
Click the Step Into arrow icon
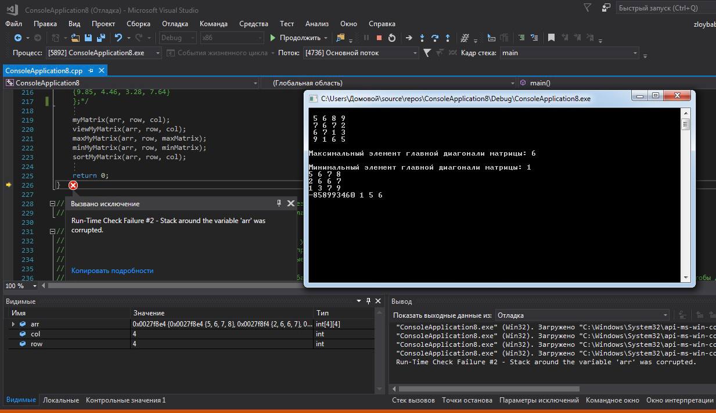[422, 38]
